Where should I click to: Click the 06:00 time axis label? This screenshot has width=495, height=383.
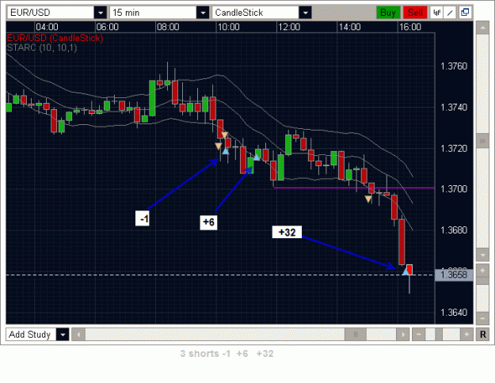pyautogui.click(x=108, y=27)
